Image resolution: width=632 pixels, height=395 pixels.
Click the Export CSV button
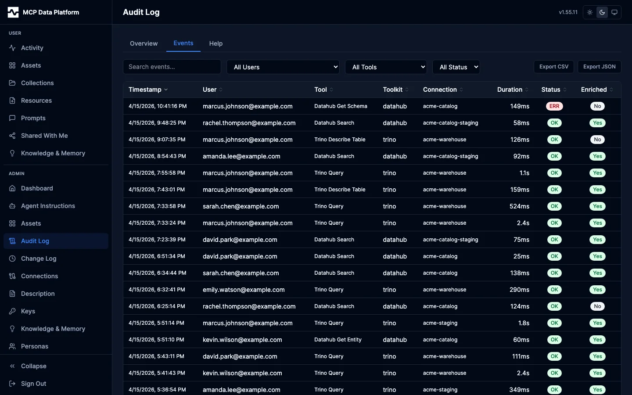(x=553, y=67)
